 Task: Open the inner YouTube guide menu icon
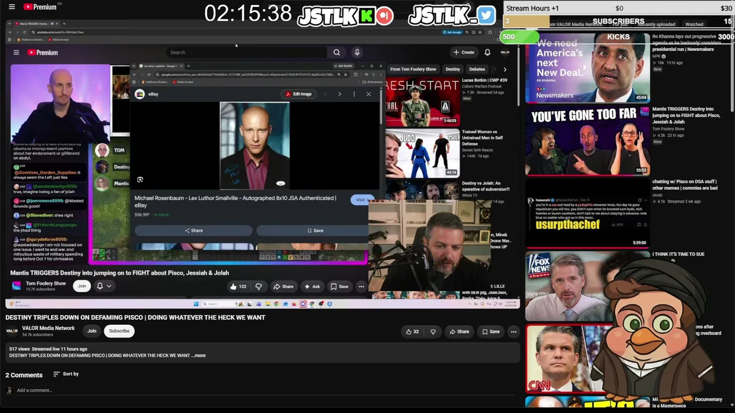point(16,52)
